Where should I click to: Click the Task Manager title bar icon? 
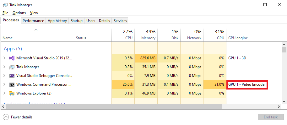tap(5, 5)
